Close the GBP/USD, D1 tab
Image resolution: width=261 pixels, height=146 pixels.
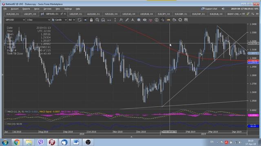coord(65,14)
